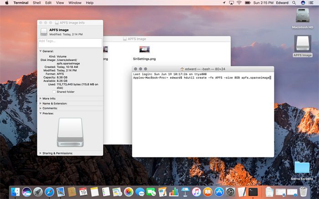Open Reminders app in Dock
Screen dimensions: 319x199
point(106,192)
